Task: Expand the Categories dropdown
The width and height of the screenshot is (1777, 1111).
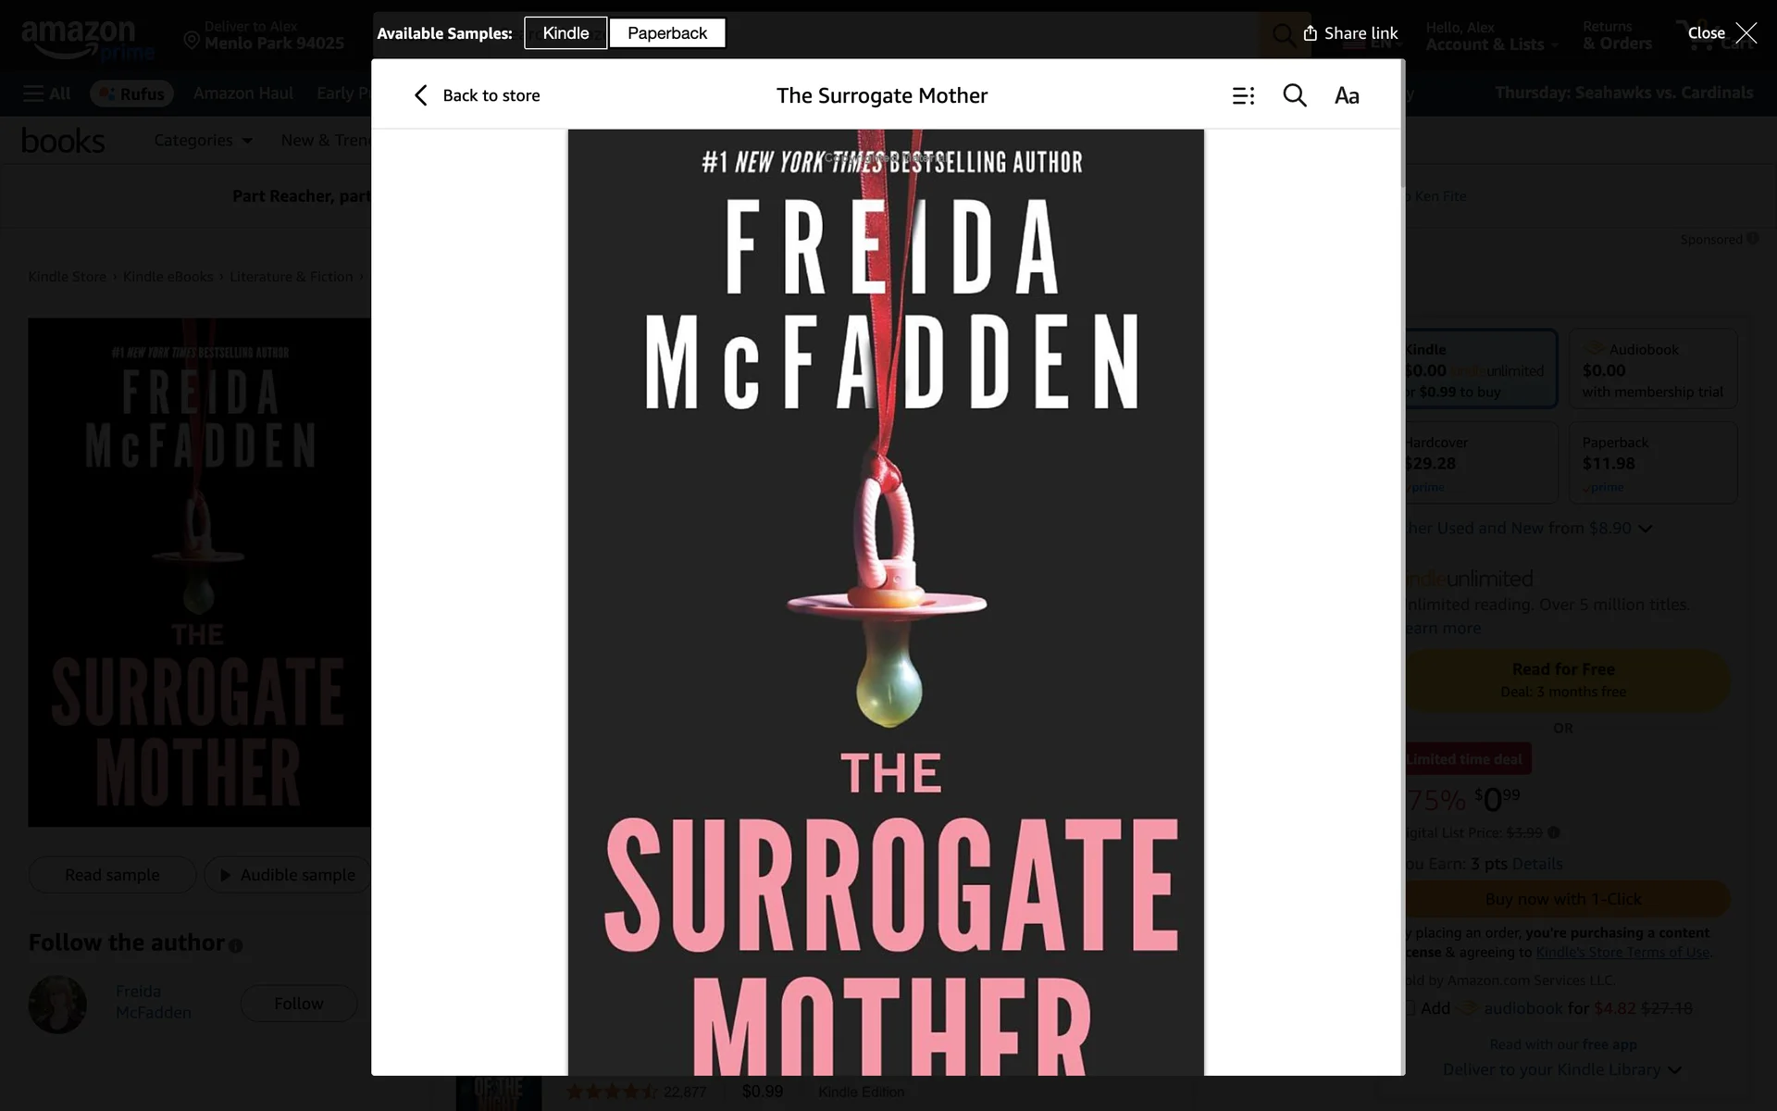Action: (203, 140)
